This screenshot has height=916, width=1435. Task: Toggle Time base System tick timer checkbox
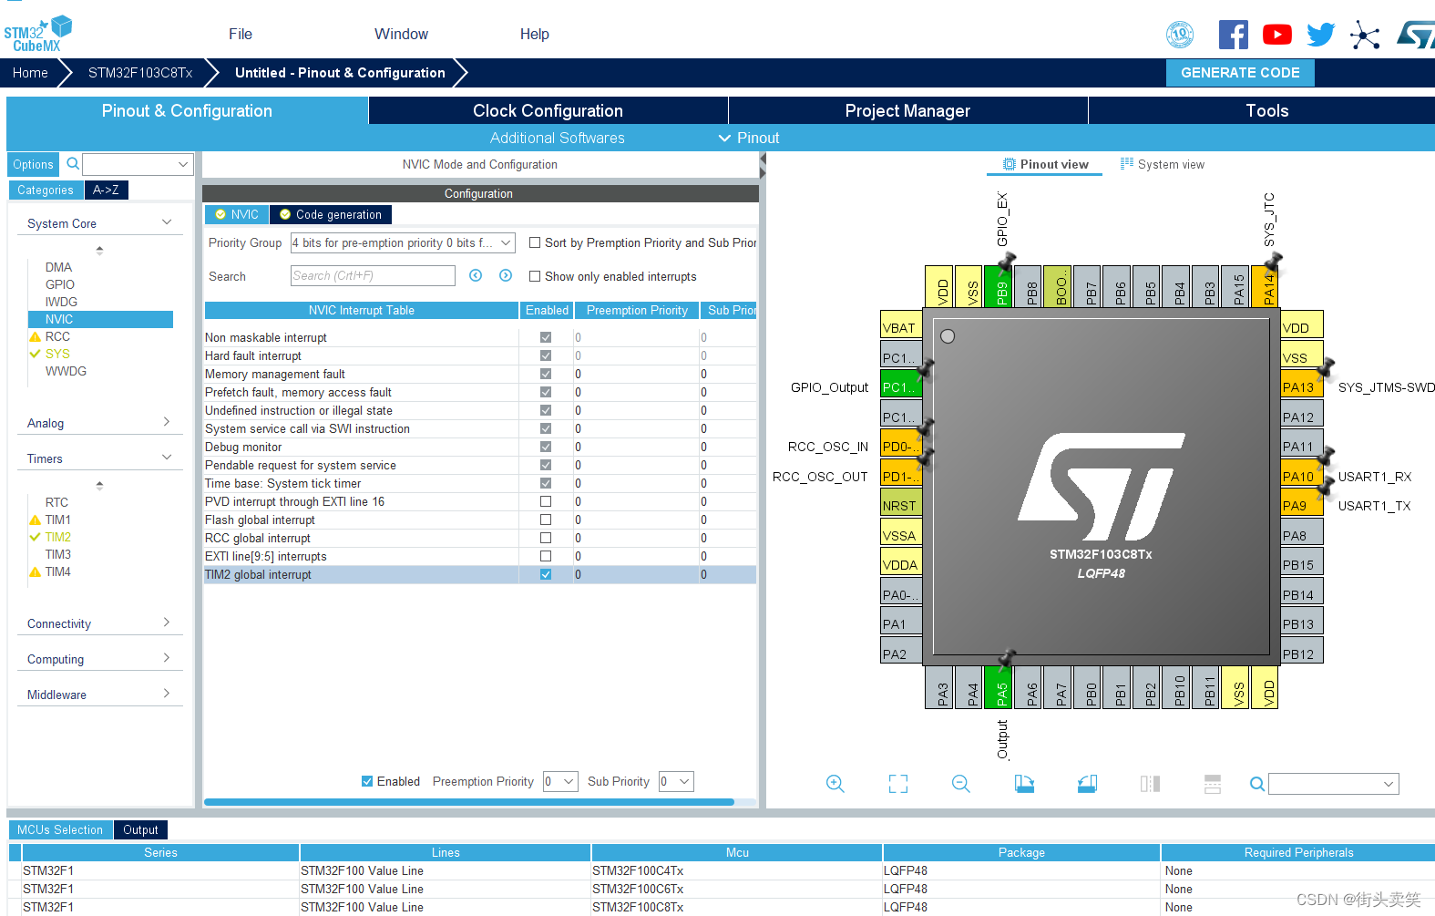(x=546, y=483)
